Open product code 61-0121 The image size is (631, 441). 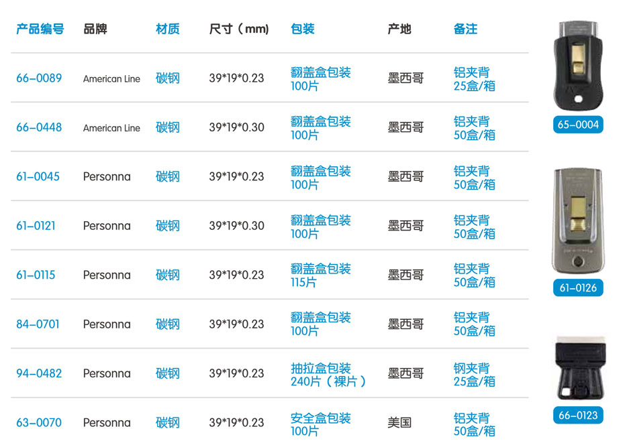(36, 226)
